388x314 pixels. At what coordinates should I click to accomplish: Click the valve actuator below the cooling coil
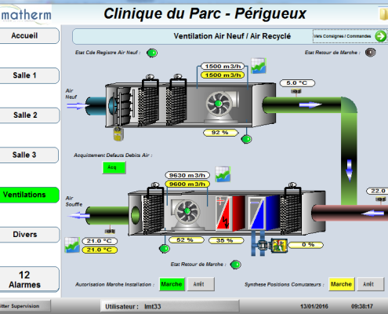tap(279, 246)
